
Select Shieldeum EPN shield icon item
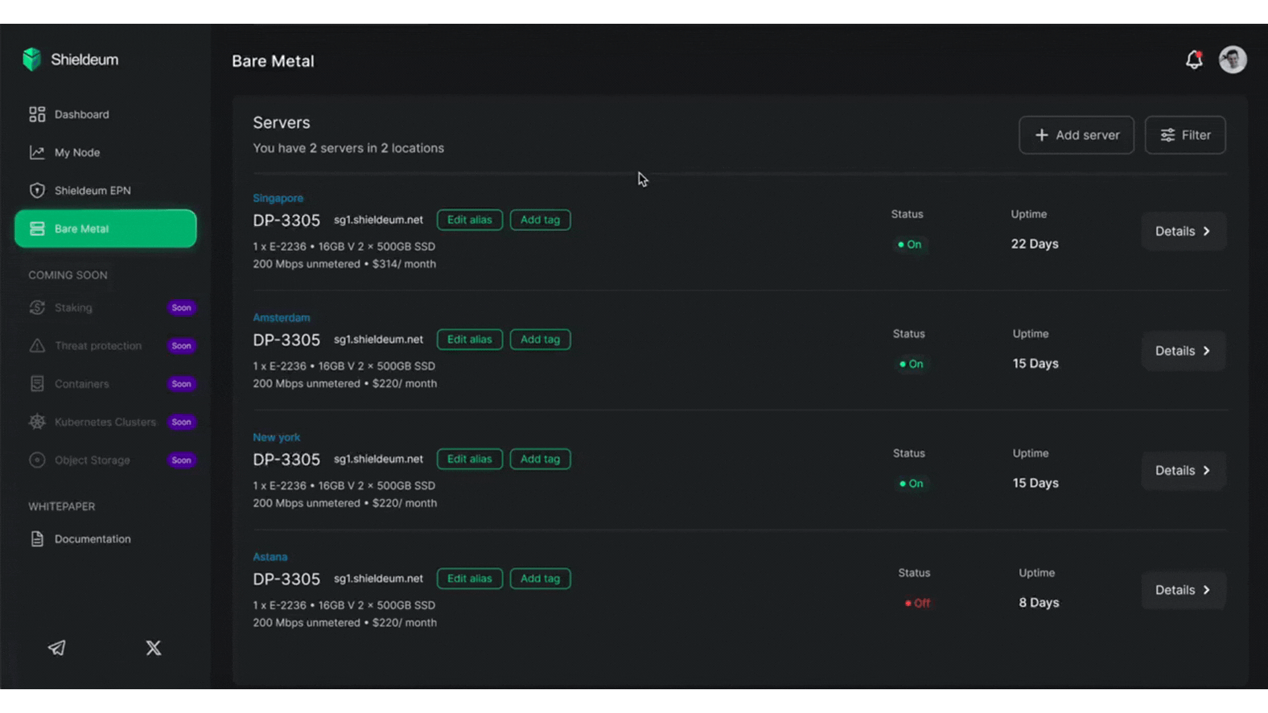click(x=37, y=191)
